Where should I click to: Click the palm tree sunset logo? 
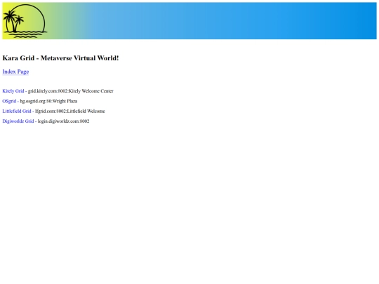(x=25, y=21)
